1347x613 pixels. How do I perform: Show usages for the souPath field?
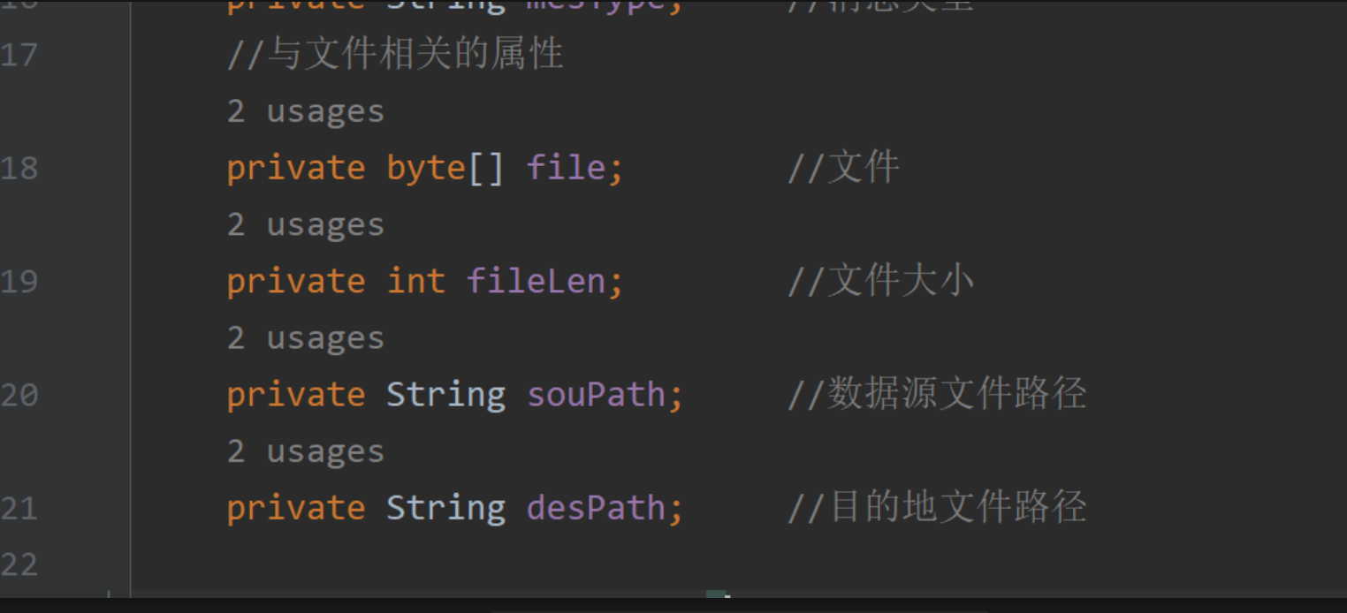305,338
